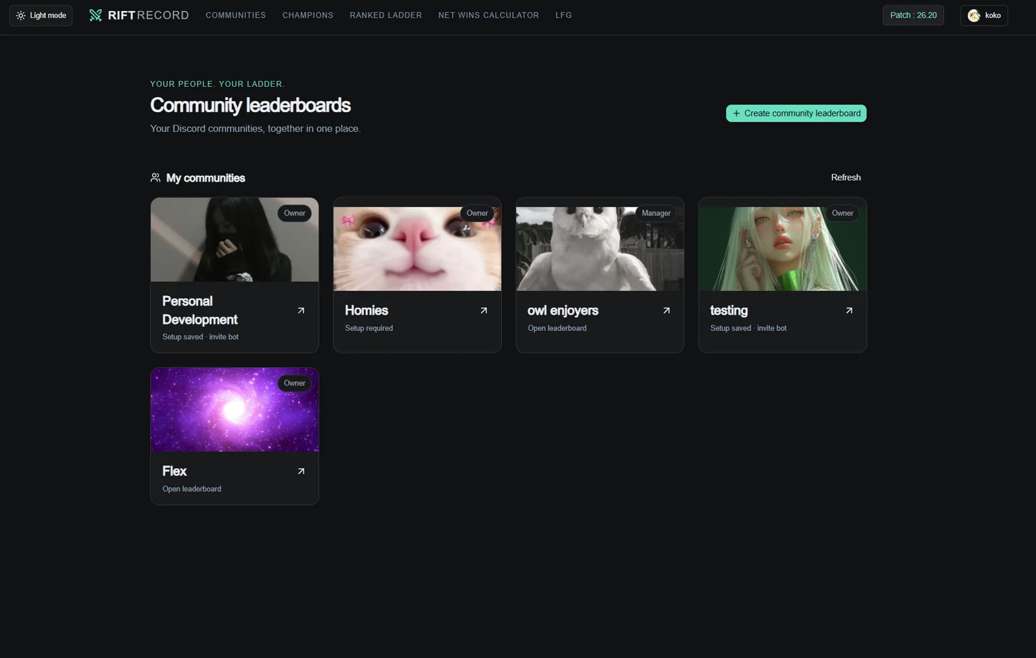Click the Flex galaxy banner image
This screenshot has width=1036, height=658.
pos(234,410)
